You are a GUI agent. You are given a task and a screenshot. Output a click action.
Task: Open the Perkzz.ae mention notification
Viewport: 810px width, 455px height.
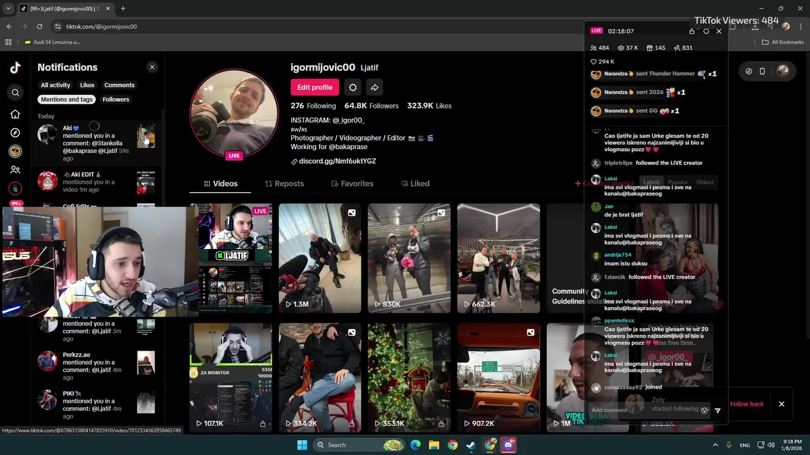pos(96,366)
